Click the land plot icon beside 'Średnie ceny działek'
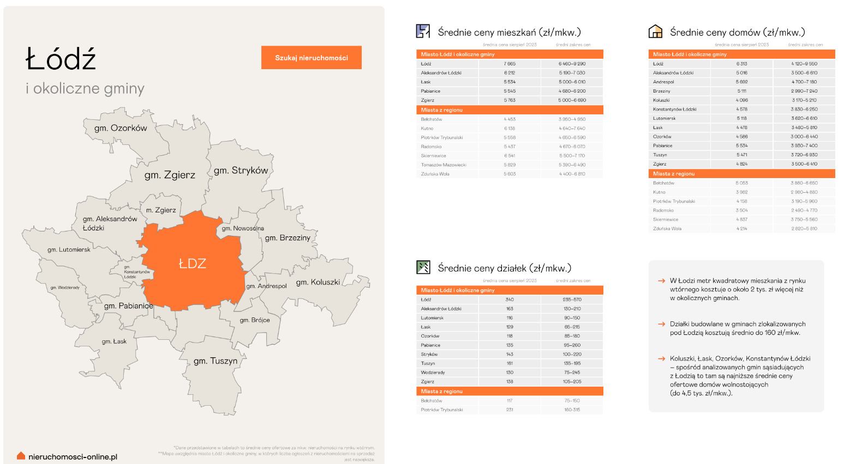The width and height of the screenshot is (844, 464). [423, 267]
